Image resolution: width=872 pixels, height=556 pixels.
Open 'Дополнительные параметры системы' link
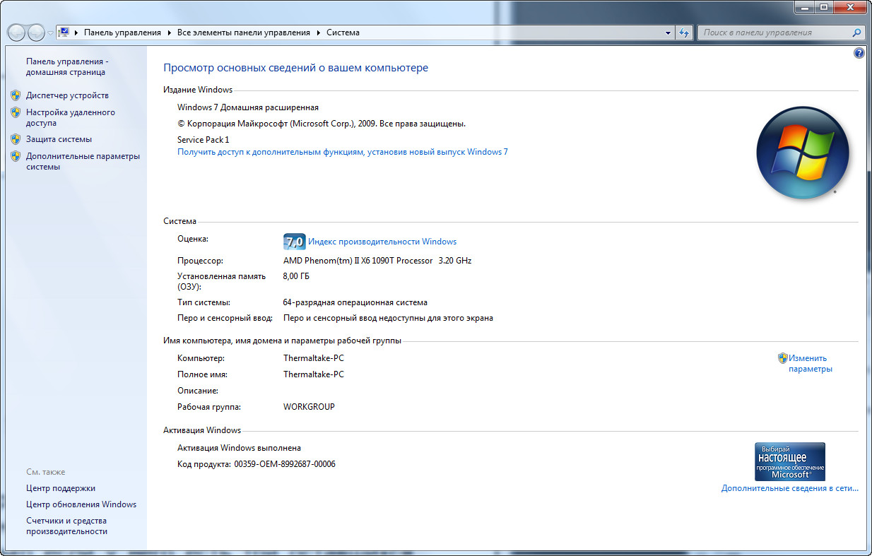[x=83, y=161]
